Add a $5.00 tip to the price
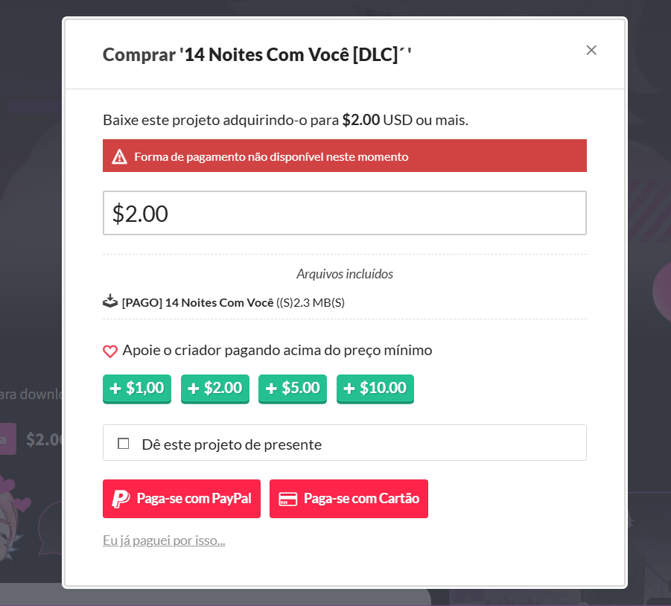 (x=293, y=389)
